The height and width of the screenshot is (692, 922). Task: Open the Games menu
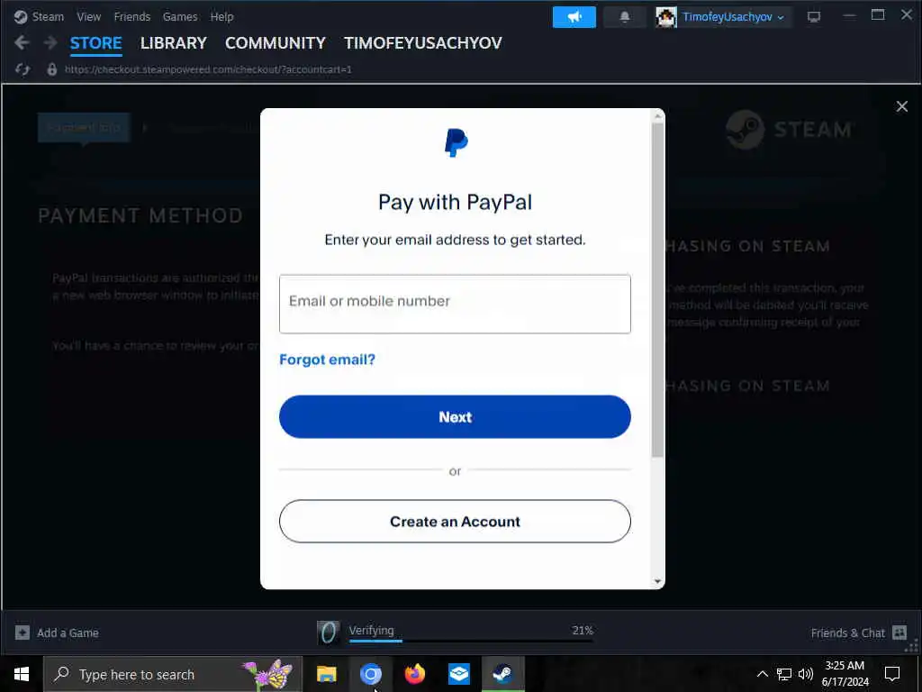(180, 17)
